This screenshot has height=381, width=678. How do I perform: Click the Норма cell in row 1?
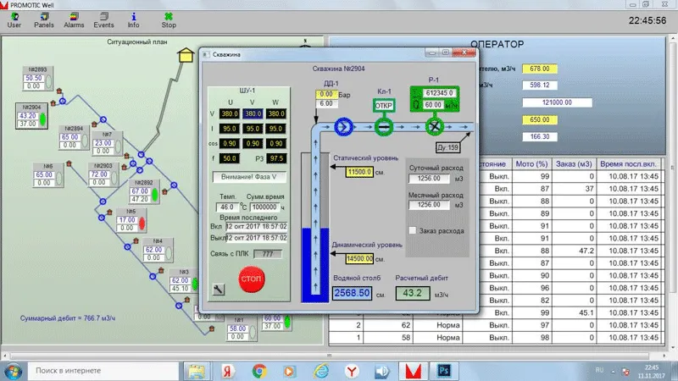pyautogui.click(x=437, y=338)
